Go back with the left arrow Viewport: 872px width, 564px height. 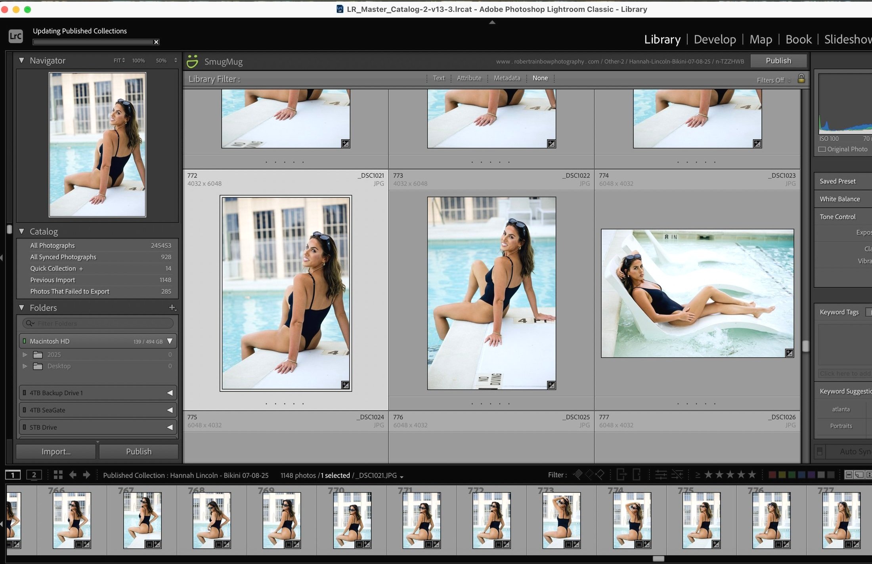point(73,475)
